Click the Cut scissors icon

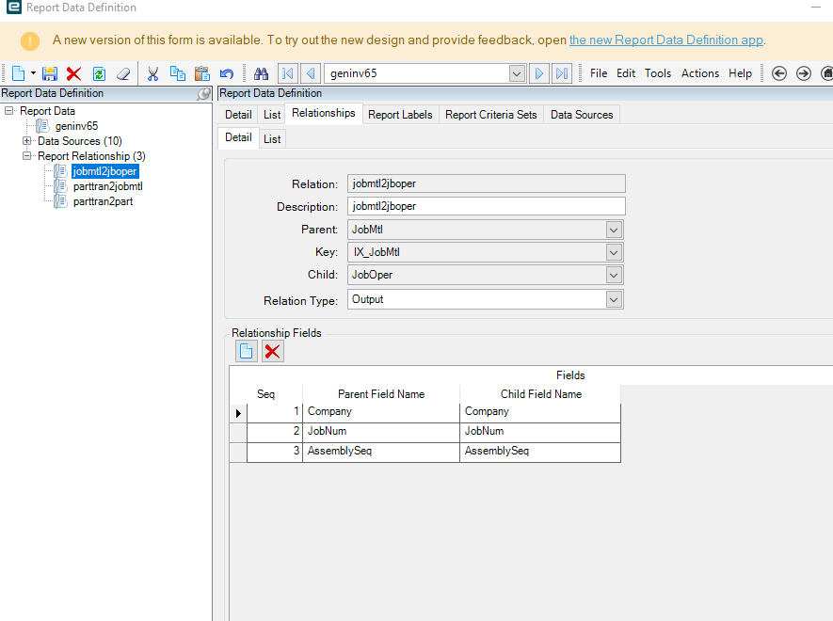[x=152, y=73]
